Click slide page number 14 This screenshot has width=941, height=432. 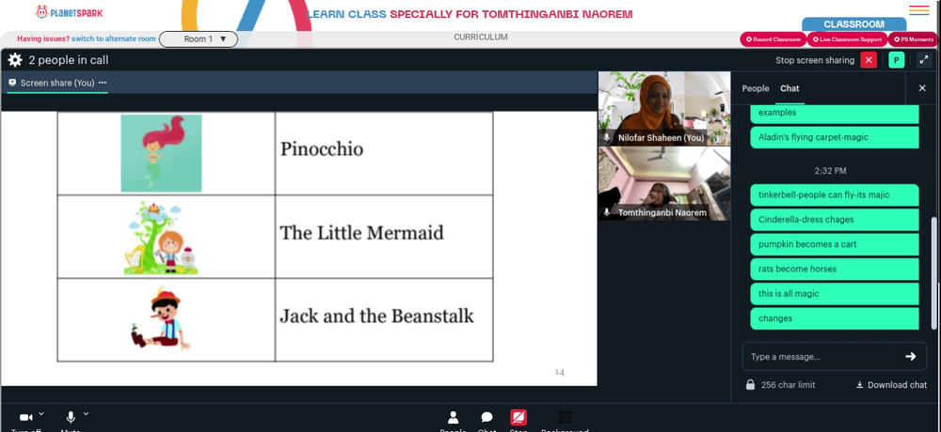pyautogui.click(x=559, y=372)
